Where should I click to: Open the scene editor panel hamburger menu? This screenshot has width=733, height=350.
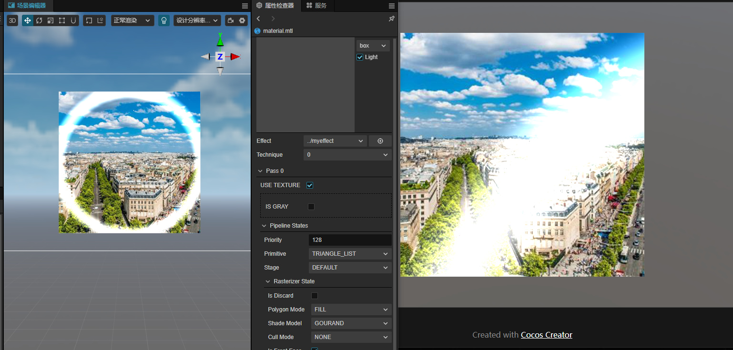[x=245, y=6]
